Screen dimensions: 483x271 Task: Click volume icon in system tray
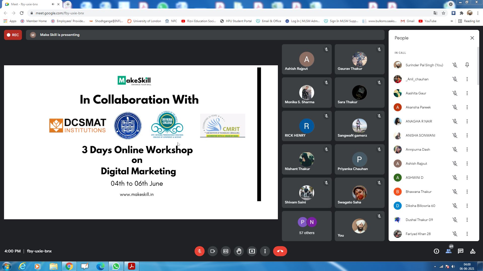453,266
